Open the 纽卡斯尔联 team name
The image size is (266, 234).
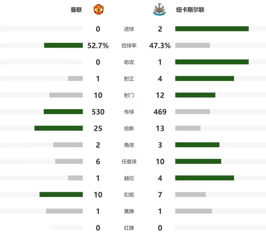190,10
